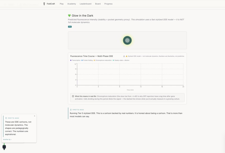Click the info icon in real life note
Viewport: 225px width, 153px height.
73,96
